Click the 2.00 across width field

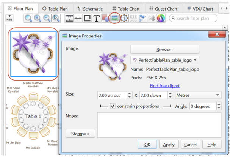112,95
